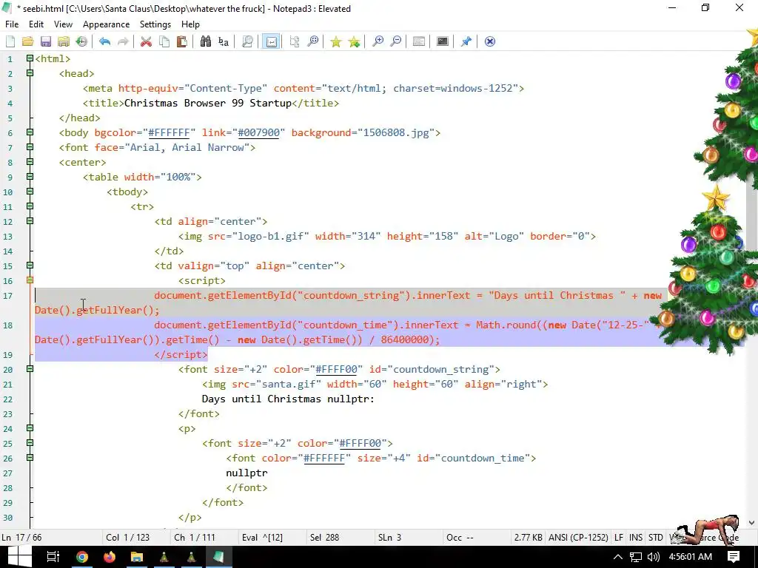
Task: Open favorites with yellow star icon
Action: (336, 41)
